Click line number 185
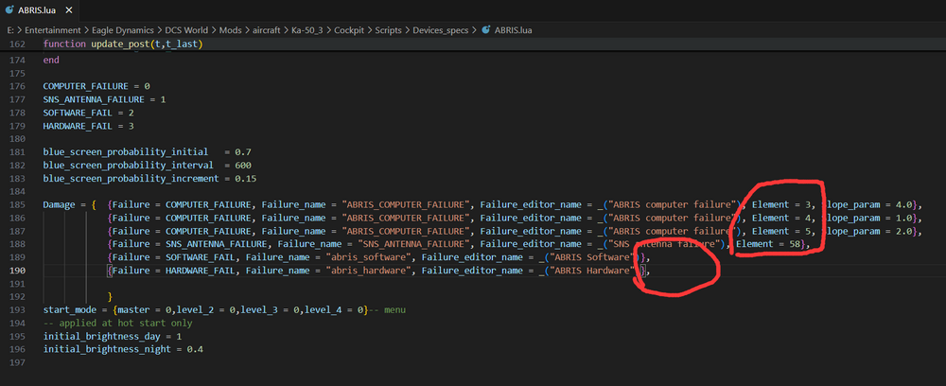Screen dimensions: 946x386 18,205
